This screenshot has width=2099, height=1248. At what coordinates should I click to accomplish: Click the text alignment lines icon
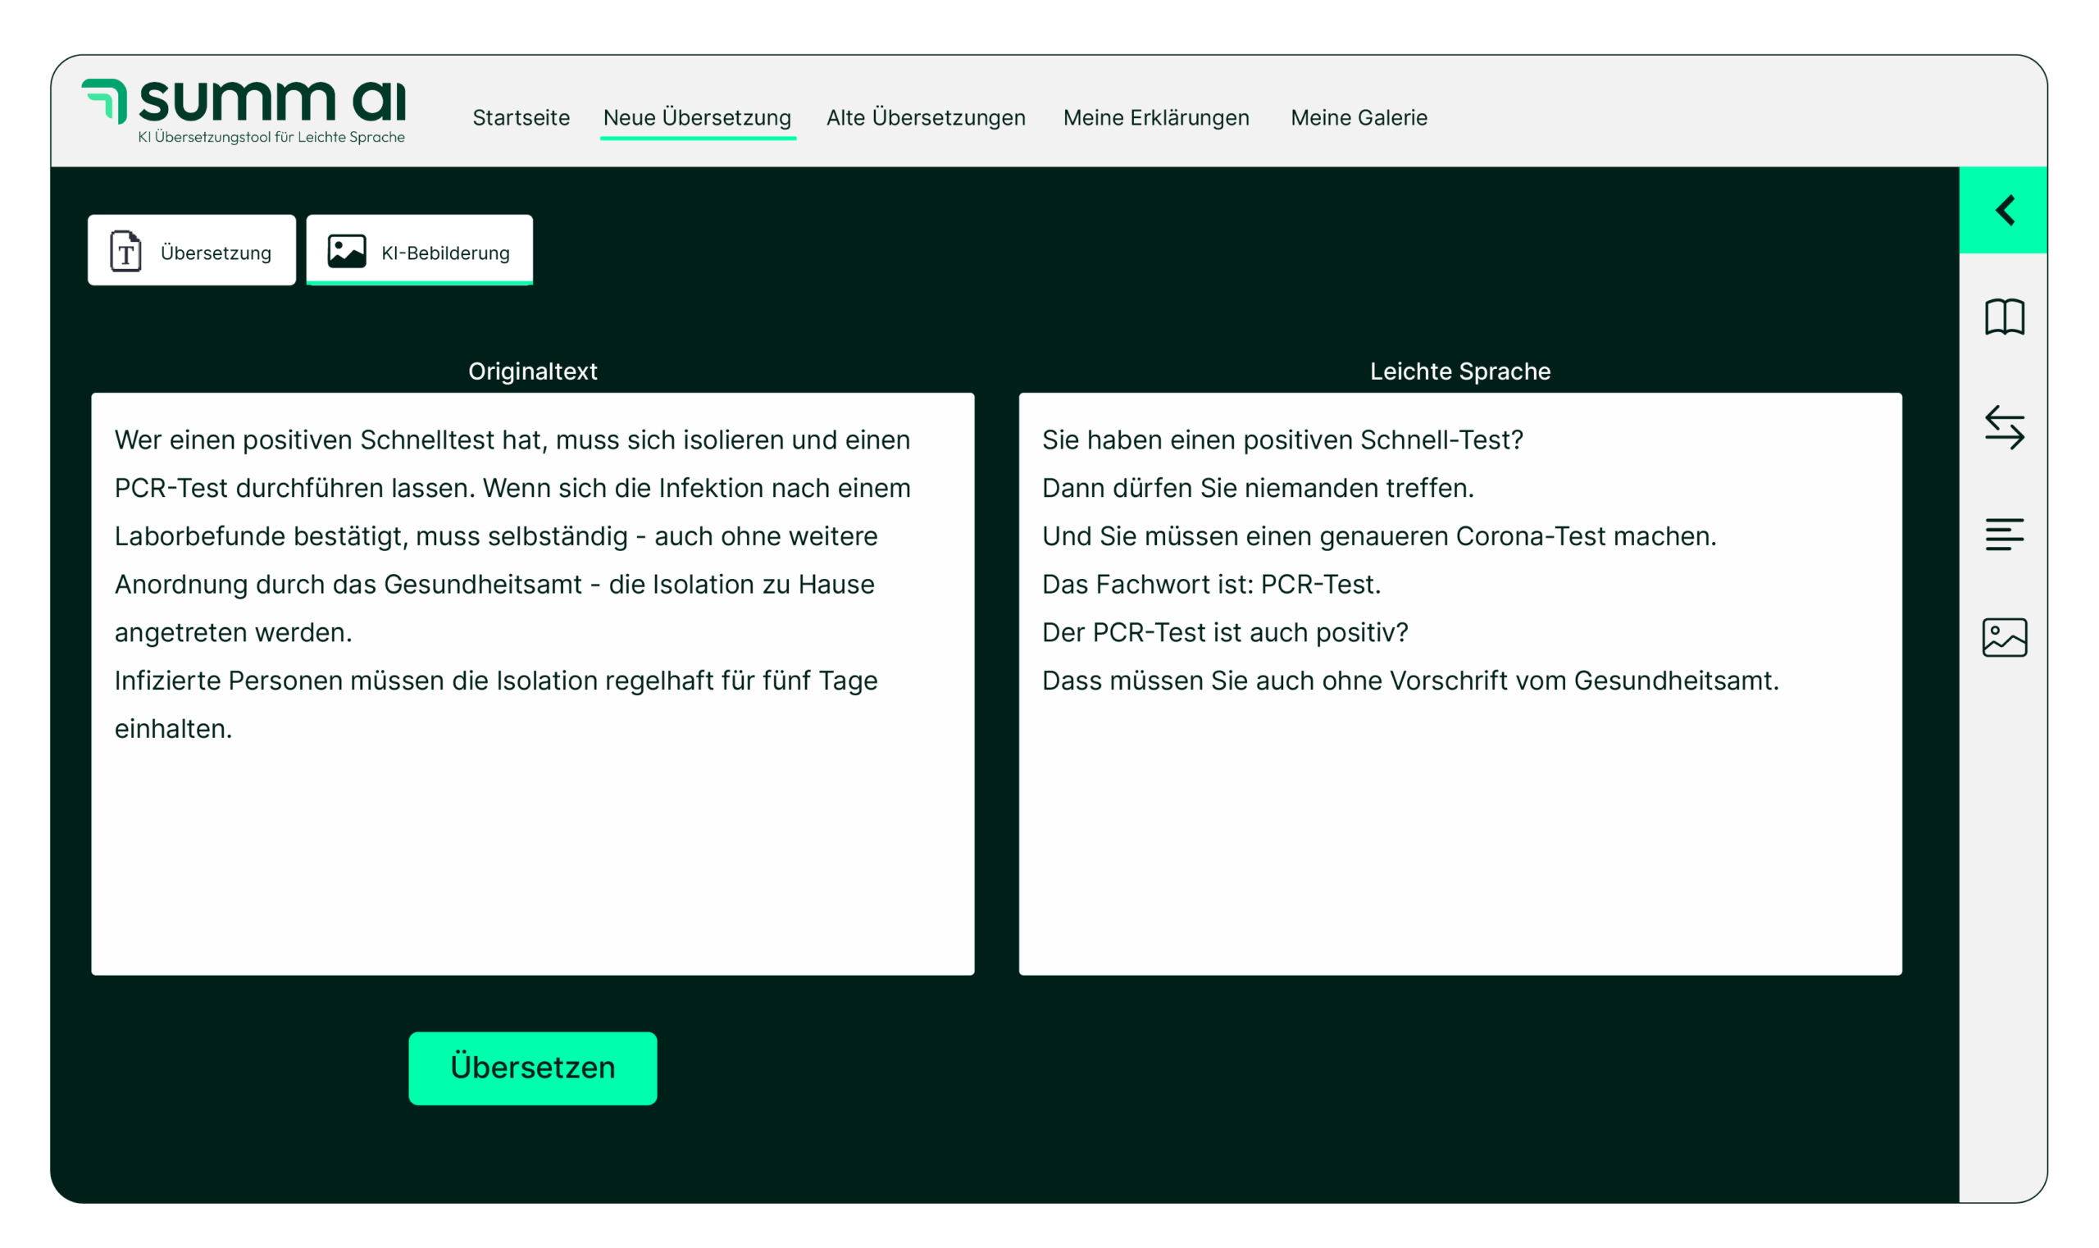[x=2004, y=534]
